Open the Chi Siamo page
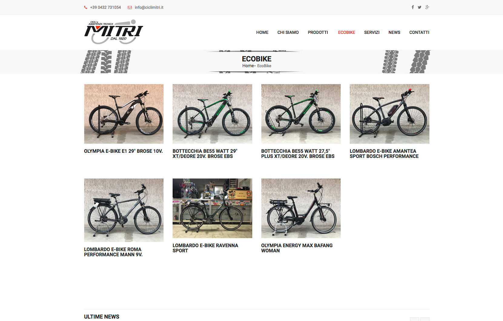This screenshot has width=503, height=321. point(288,32)
